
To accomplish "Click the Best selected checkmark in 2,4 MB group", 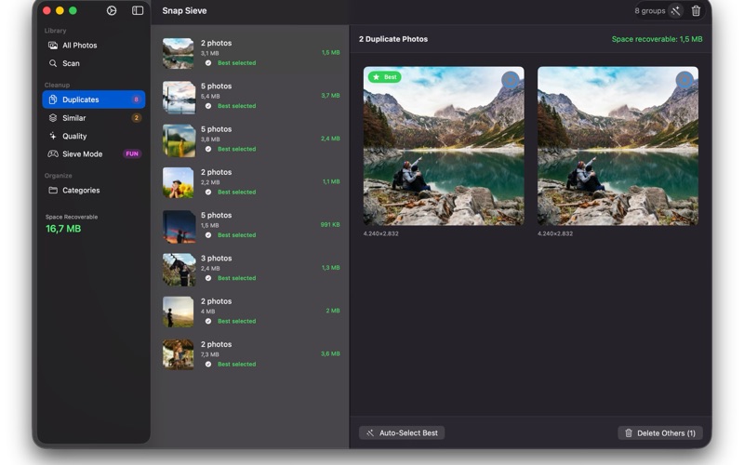I will point(208,278).
